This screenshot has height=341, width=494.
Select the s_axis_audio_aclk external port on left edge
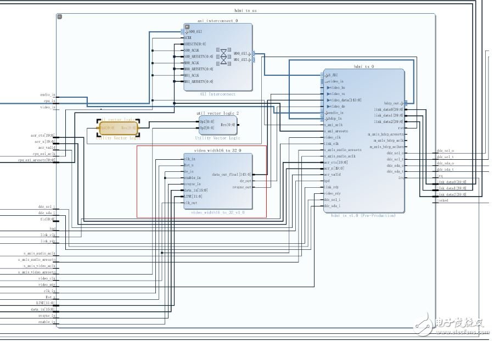[40, 253]
